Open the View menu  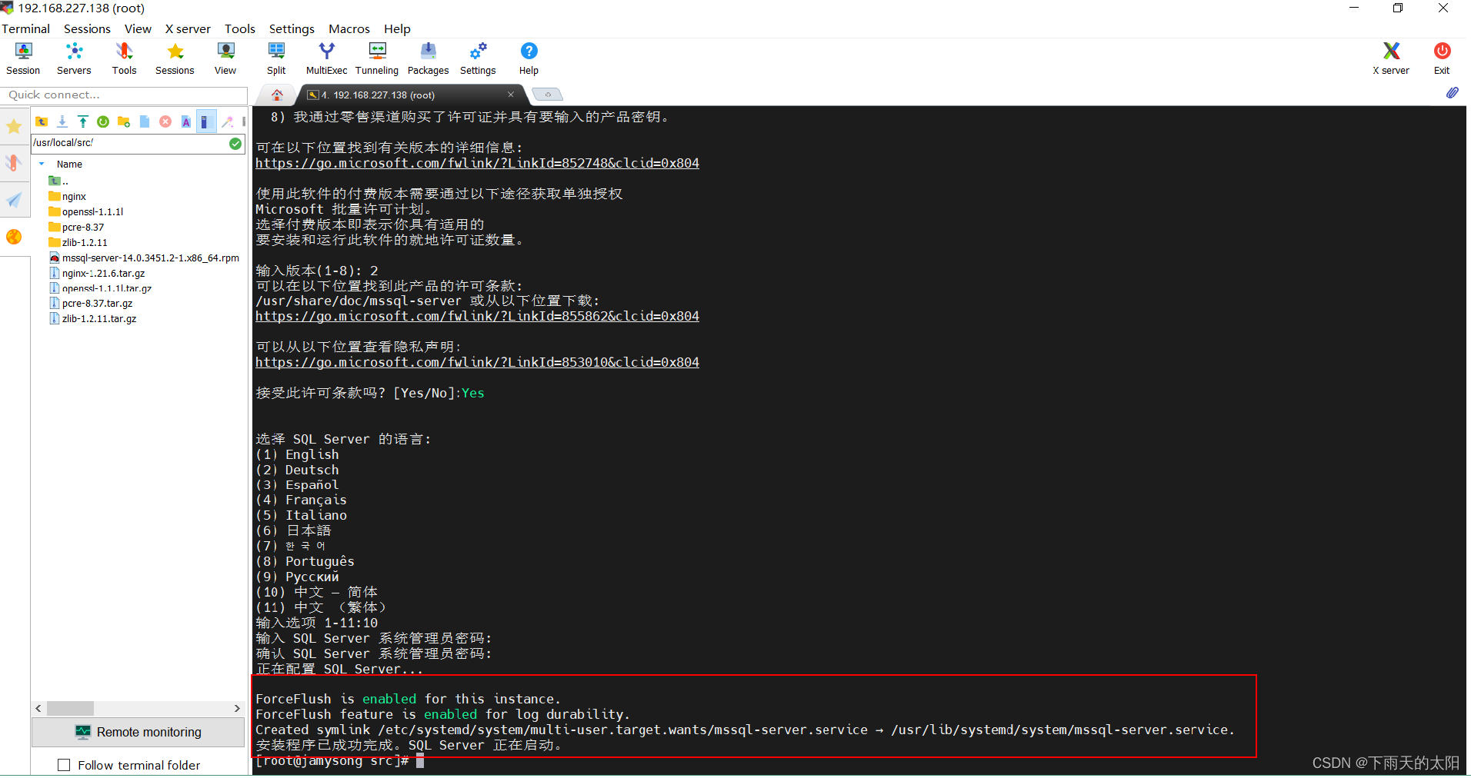point(138,28)
